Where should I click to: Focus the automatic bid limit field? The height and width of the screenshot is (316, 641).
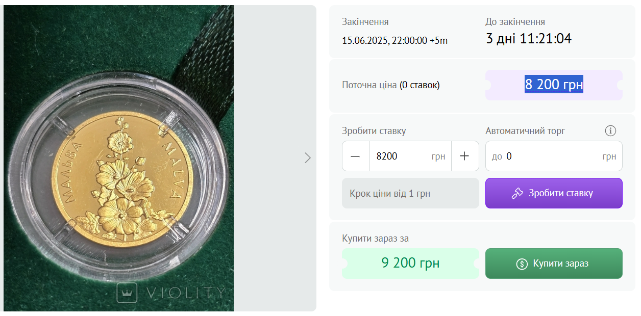click(x=551, y=156)
